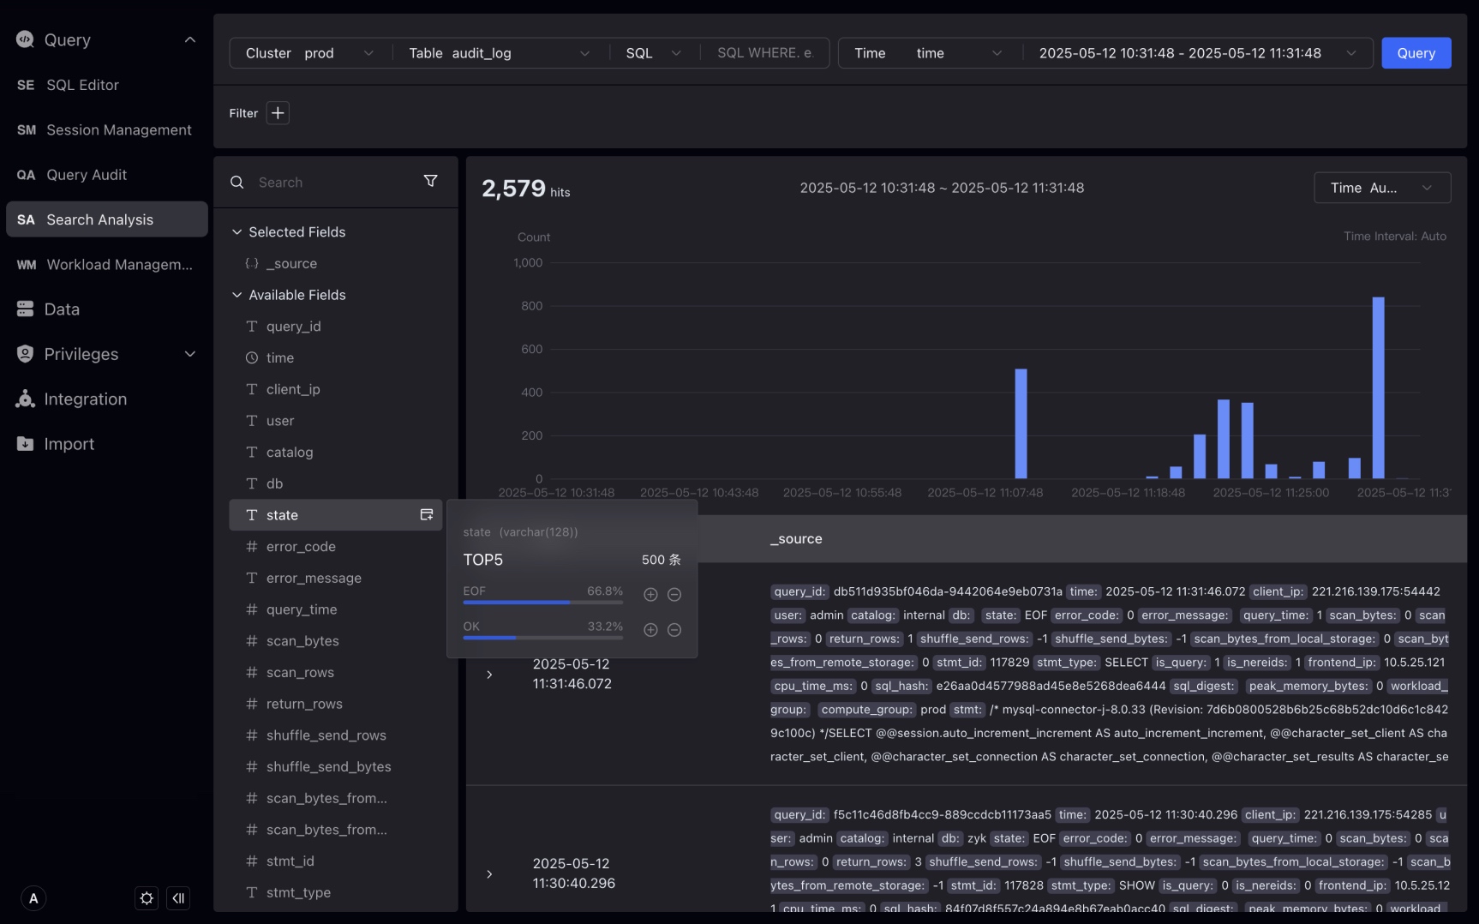Click the funnel filter icon beside Search
The height and width of the screenshot is (924, 1479).
(430, 182)
